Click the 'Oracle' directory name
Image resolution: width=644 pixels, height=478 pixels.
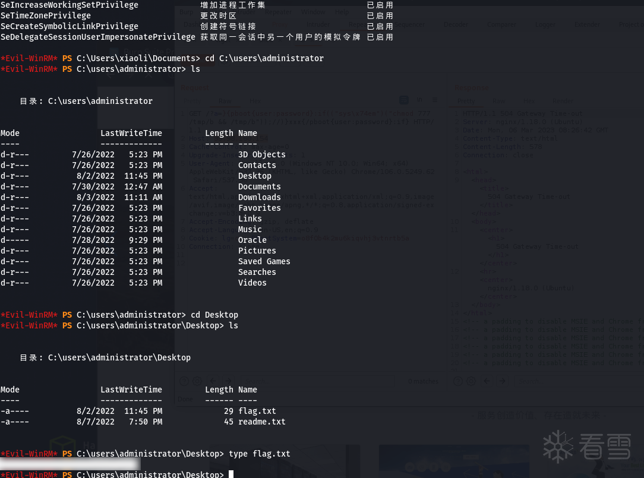coord(252,240)
